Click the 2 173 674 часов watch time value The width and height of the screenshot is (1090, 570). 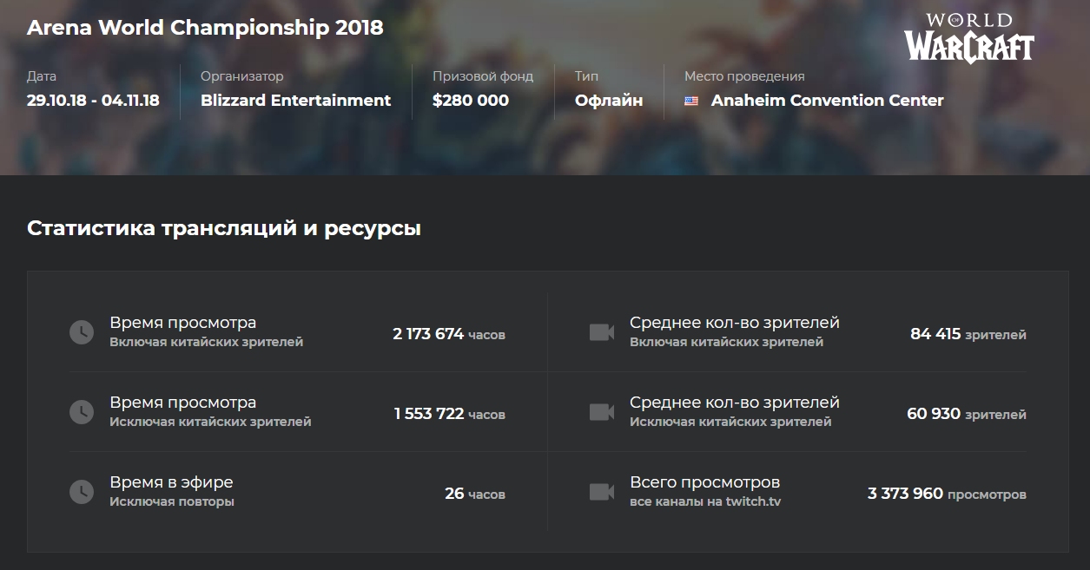coord(449,334)
